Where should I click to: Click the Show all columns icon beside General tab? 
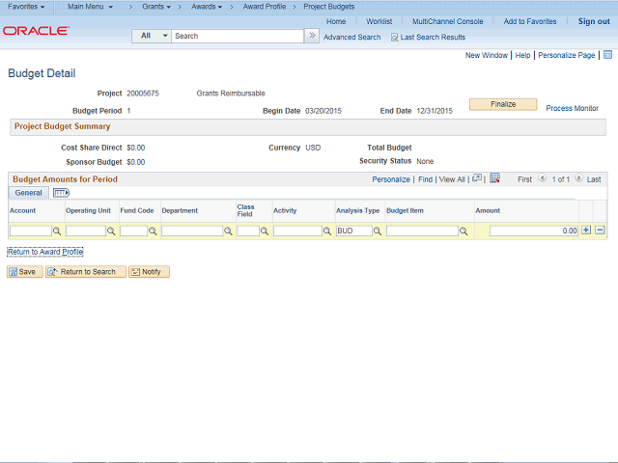point(61,193)
